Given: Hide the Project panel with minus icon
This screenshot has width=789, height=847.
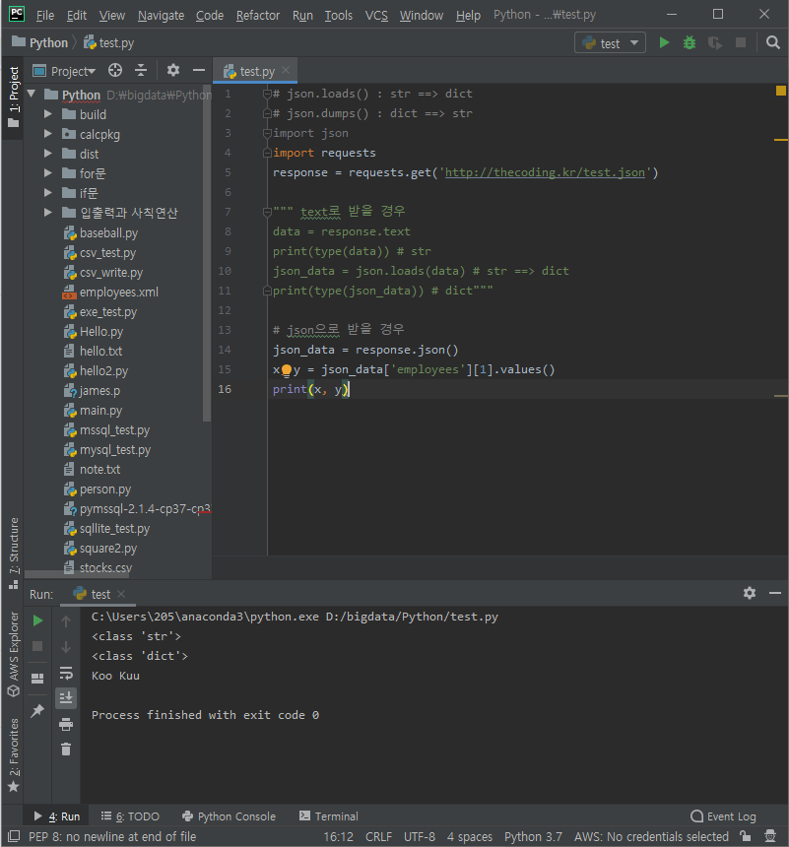Looking at the screenshot, I should [x=199, y=70].
